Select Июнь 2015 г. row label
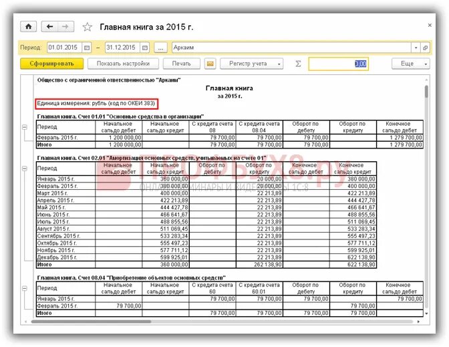The height and width of the screenshot is (347, 449). [x=65, y=215]
